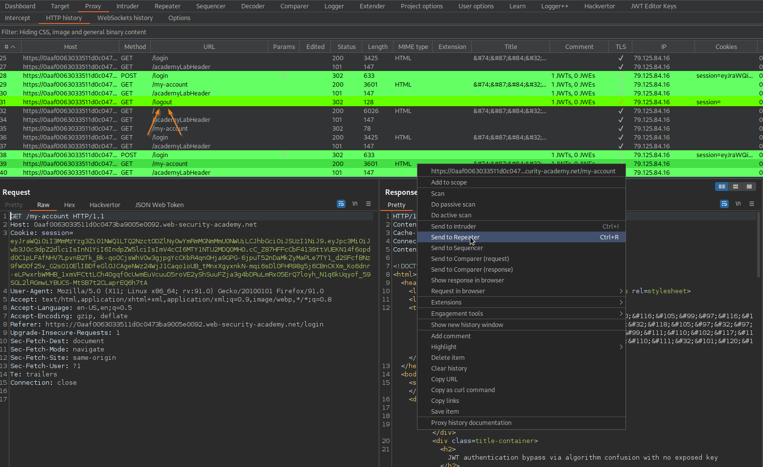Switch to Intercept sub-tab
The height and width of the screenshot is (467, 763).
pos(18,18)
